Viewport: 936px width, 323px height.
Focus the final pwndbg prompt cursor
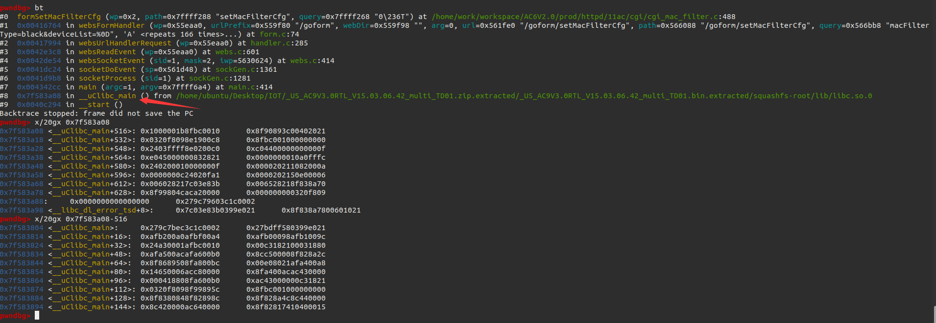tap(37, 316)
